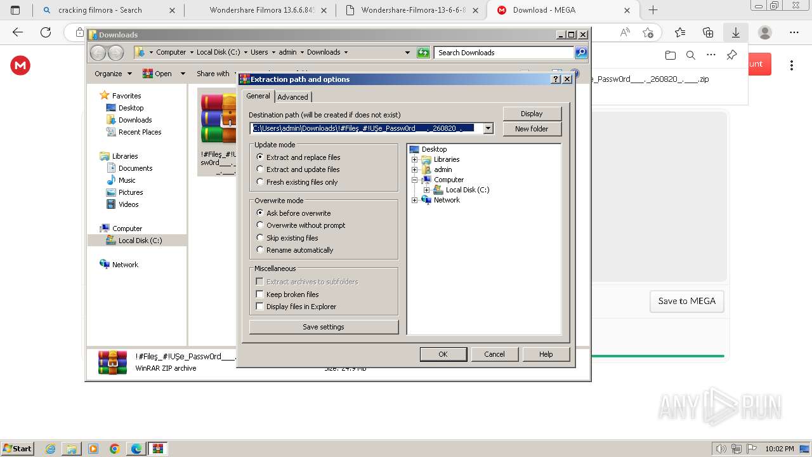Click the dialog question mark help icon
This screenshot has height=457, width=812.
556,79
